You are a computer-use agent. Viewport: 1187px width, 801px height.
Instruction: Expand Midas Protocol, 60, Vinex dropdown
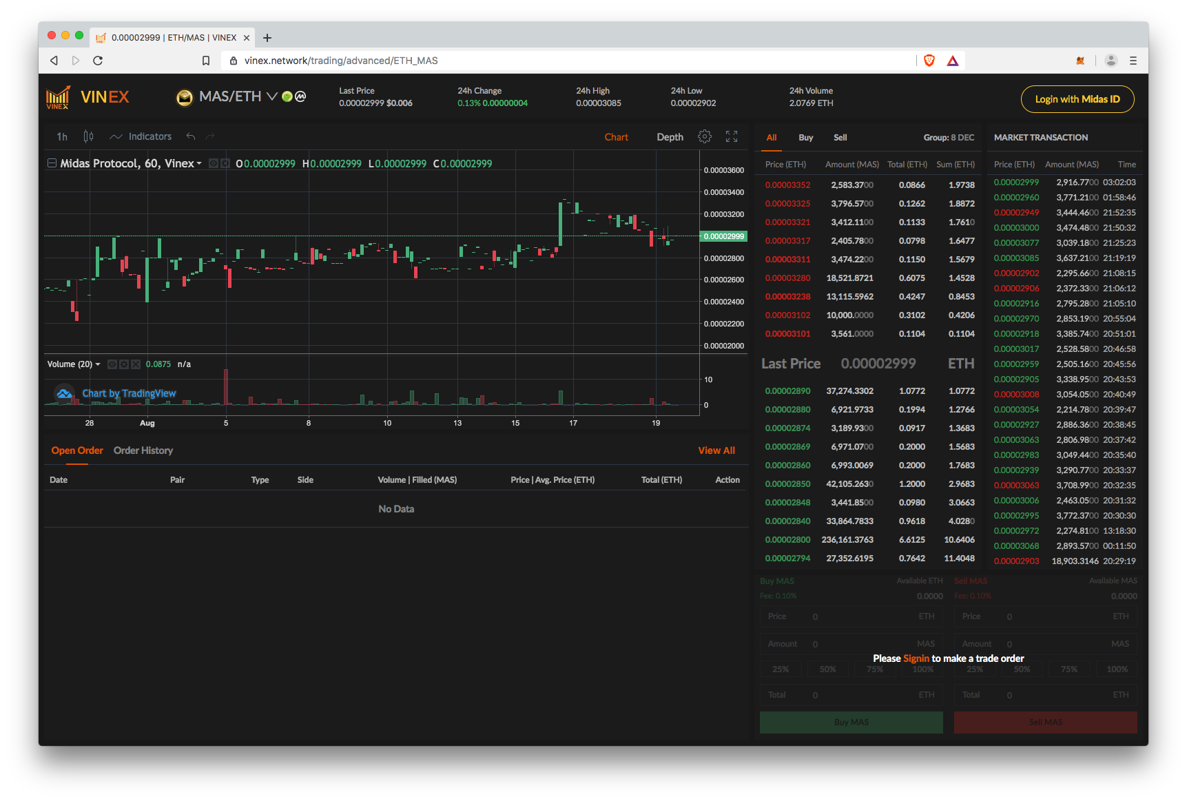[199, 163]
